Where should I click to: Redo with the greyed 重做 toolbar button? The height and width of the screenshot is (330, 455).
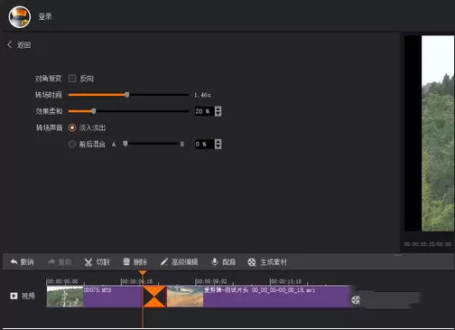click(x=60, y=262)
